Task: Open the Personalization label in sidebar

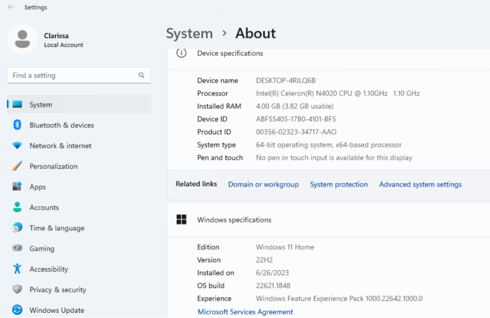Action: pos(54,166)
